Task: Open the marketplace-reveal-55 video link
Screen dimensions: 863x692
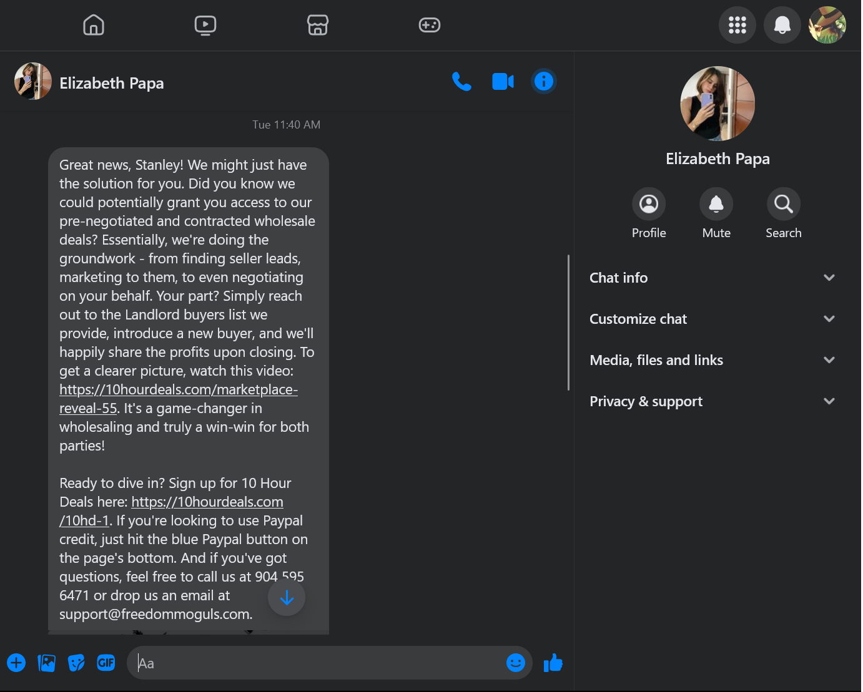Action: [179, 399]
